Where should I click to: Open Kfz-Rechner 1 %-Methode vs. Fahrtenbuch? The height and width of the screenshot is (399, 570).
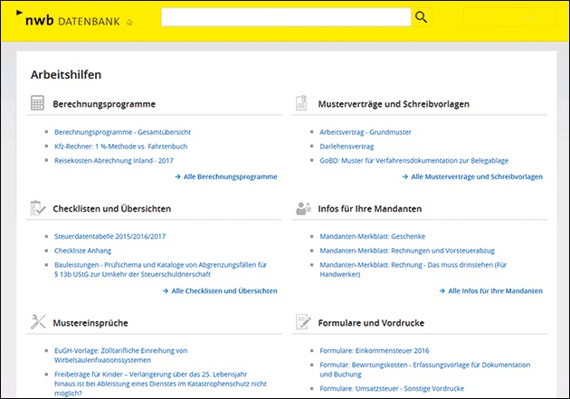pos(121,146)
